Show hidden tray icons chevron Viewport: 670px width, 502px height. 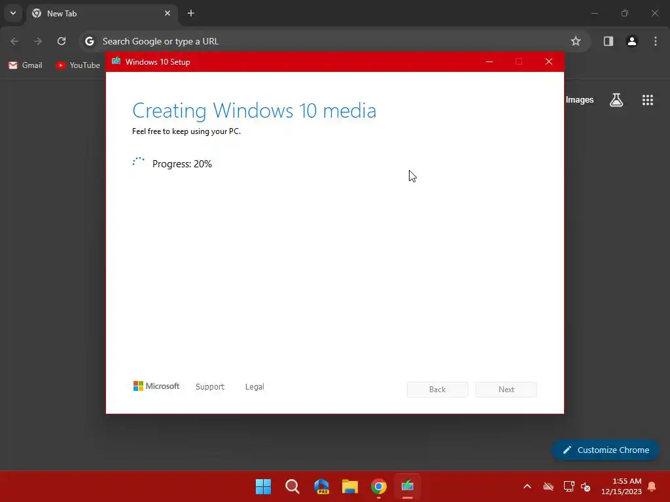[527, 486]
